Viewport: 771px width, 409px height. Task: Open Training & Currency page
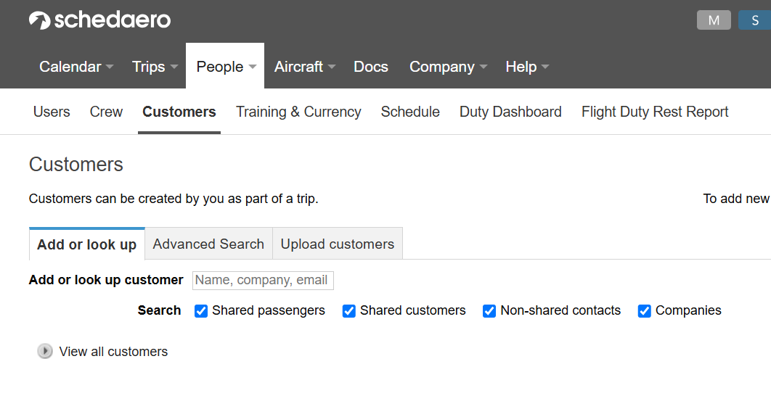(298, 112)
